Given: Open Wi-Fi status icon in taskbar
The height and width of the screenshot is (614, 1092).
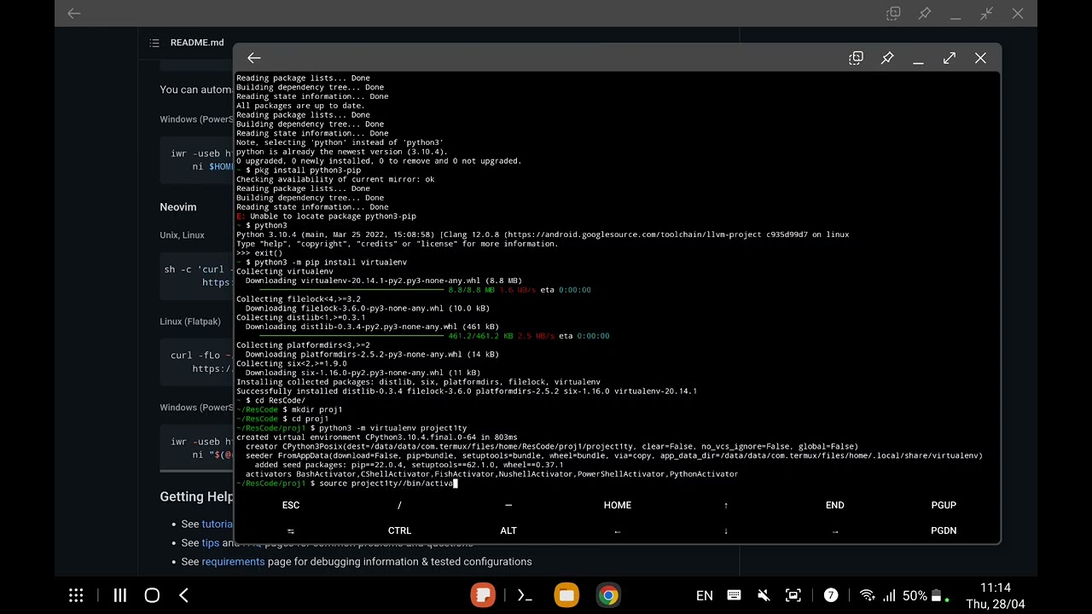Looking at the screenshot, I should [x=868, y=595].
